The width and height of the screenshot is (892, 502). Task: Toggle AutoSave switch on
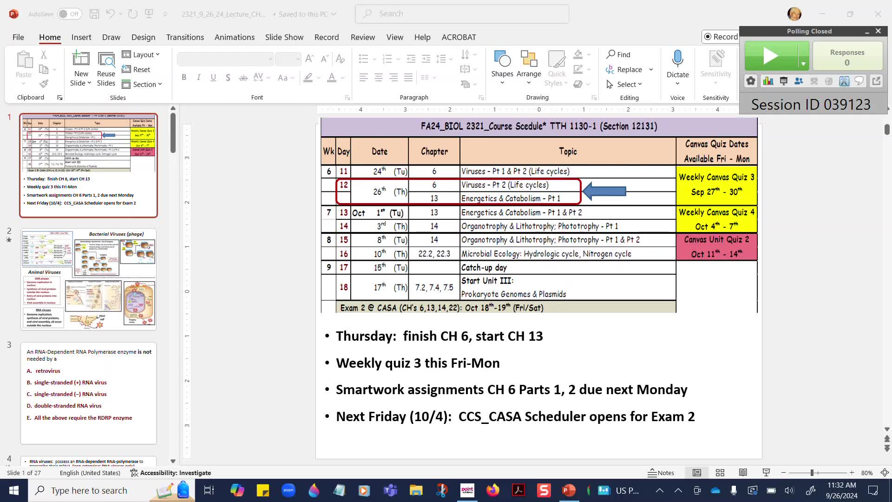pos(69,14)
